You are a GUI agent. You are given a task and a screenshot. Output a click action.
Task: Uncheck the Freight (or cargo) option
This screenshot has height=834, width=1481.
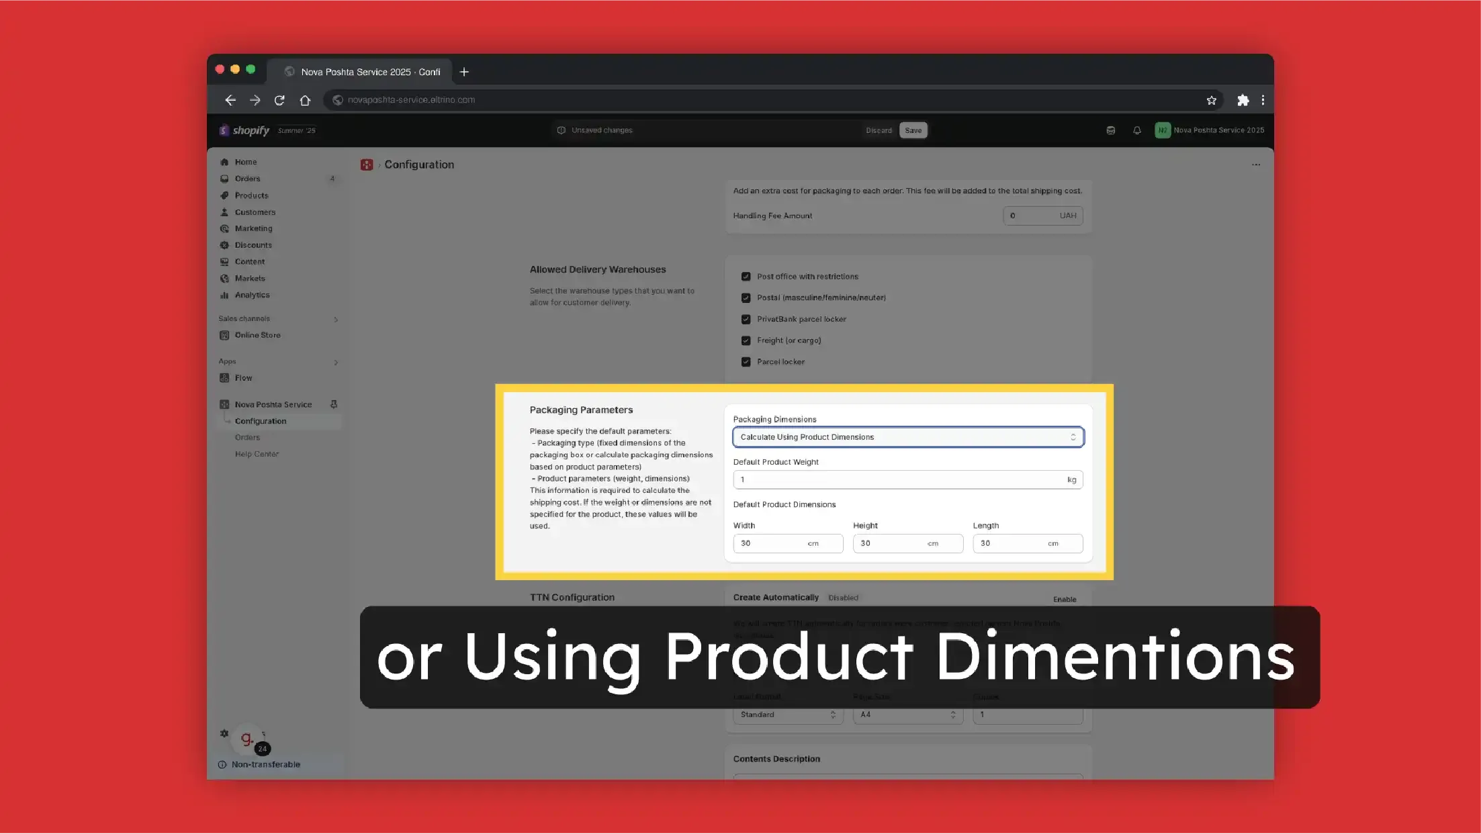(746, 340)
